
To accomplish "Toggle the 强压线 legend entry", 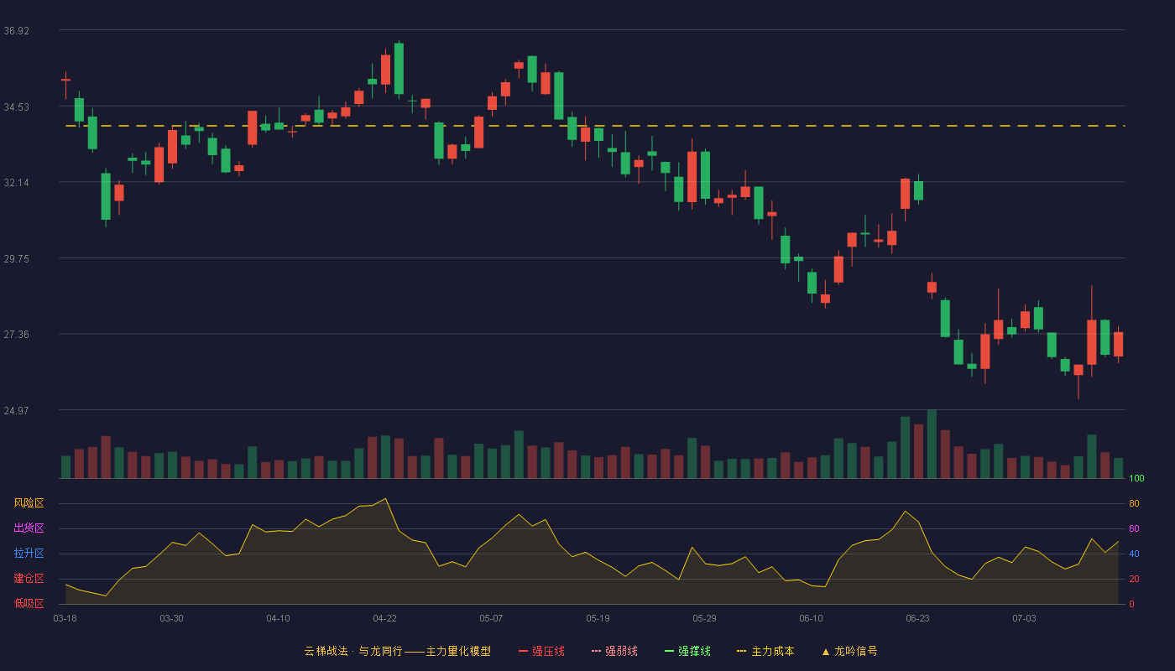I will pyautogui.click(x=541, y=651).
